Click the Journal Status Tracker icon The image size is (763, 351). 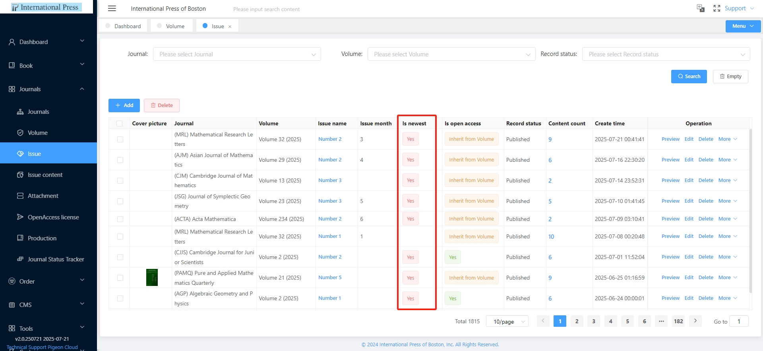coord(20,259)
